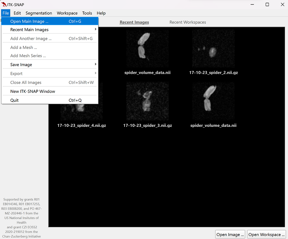288x239 pixels.
Task: Minimize the ITK-SNAP window
Action: click(252, 4)
